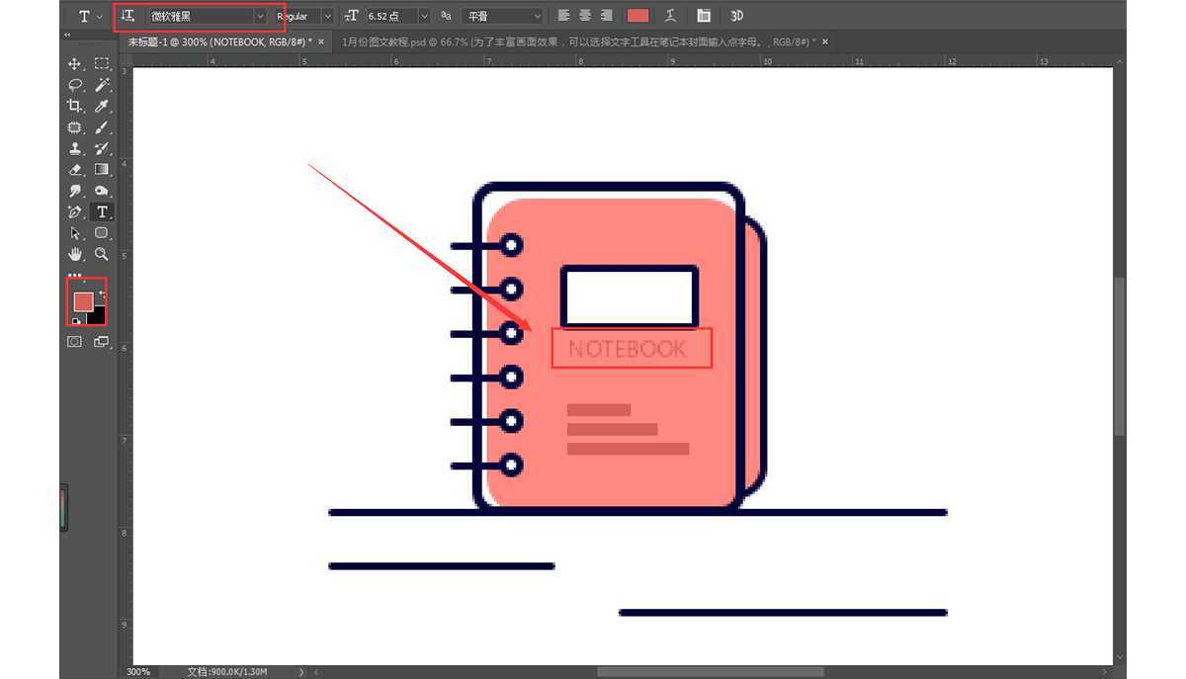Open the text color swatch in options bar
This screenshot has height=679, width=1186.
click(x=638, y=16)
